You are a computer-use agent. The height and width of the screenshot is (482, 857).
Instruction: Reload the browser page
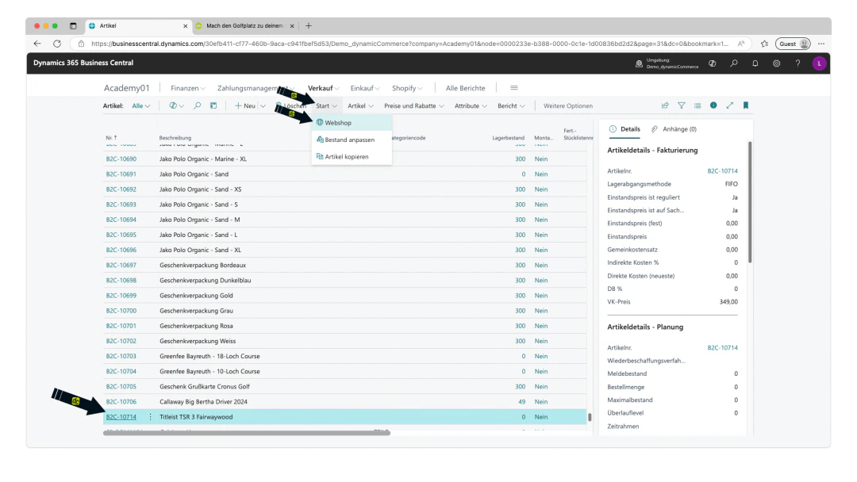[x=57, y=44]
